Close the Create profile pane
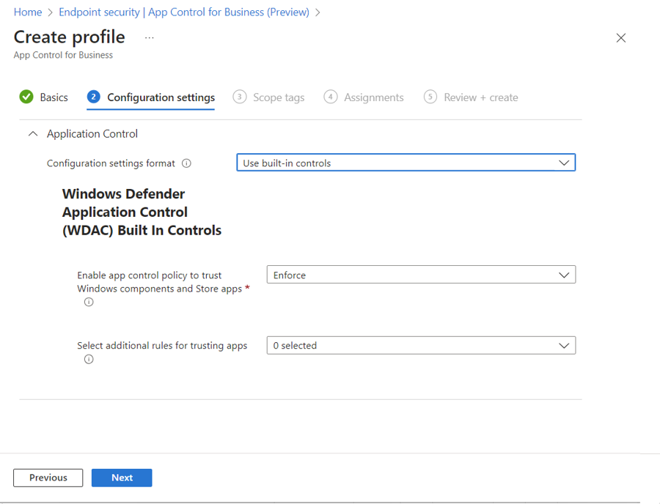The height and width of the screenshot is (504, 660). pos(621,38)
